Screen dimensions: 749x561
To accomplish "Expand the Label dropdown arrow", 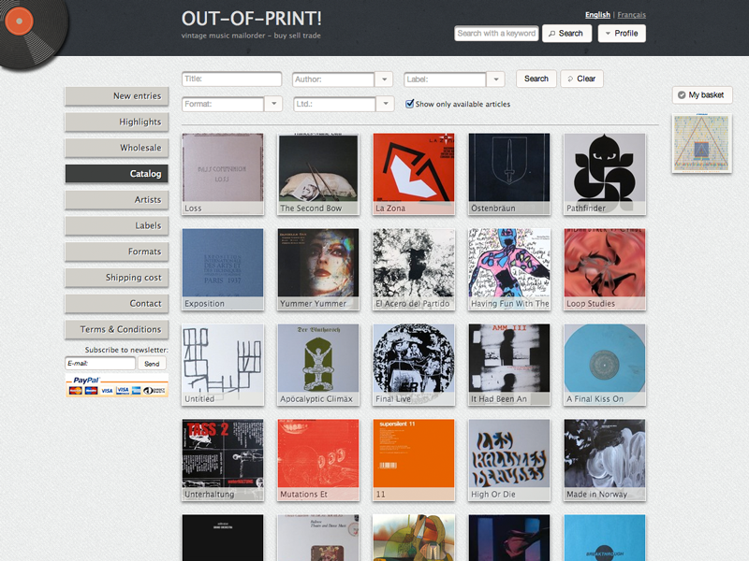I will point(496,79).
